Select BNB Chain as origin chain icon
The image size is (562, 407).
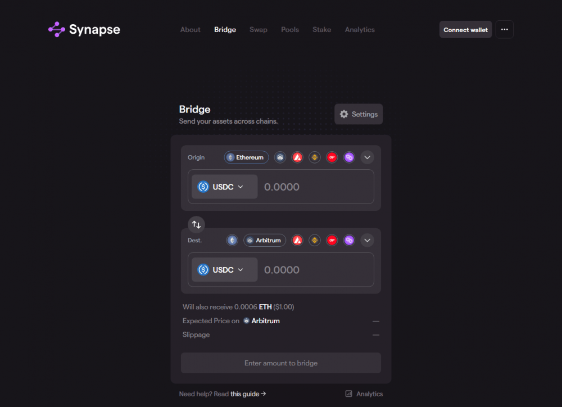pyautogui.click(x=314, y=157)
